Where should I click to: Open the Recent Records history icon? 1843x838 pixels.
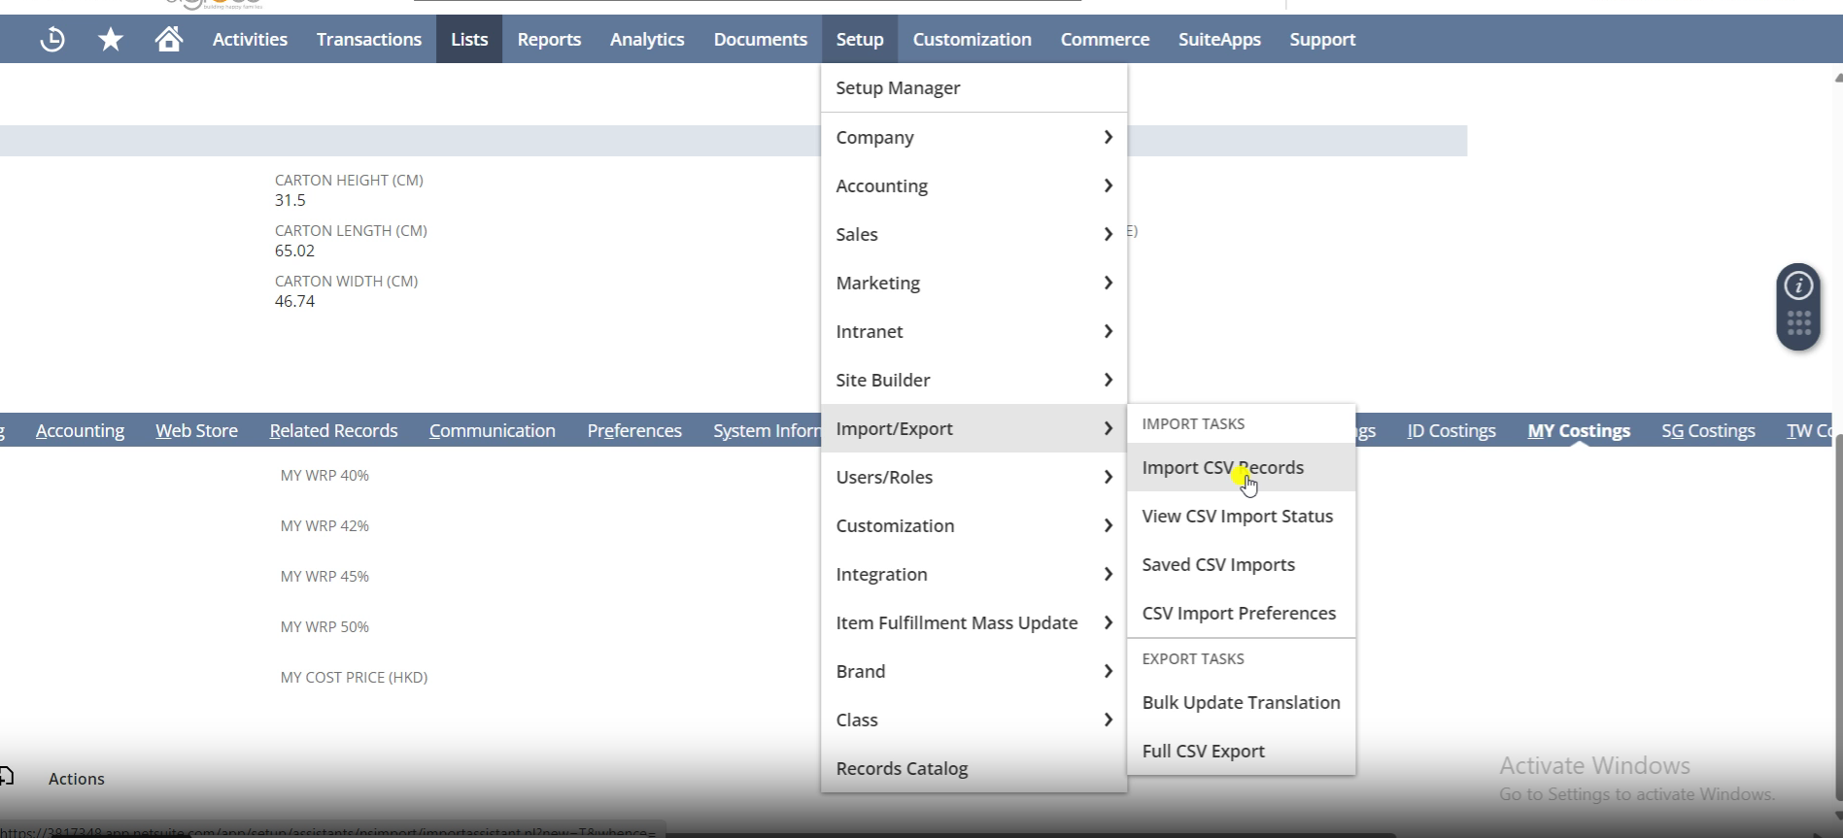pos(52,40)
